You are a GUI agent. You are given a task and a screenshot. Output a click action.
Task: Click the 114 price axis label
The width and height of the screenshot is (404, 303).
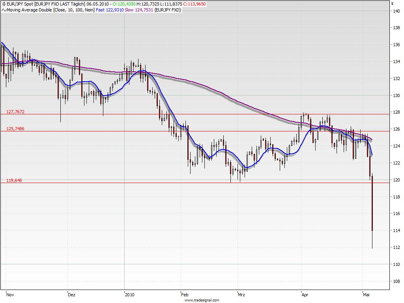397,230
